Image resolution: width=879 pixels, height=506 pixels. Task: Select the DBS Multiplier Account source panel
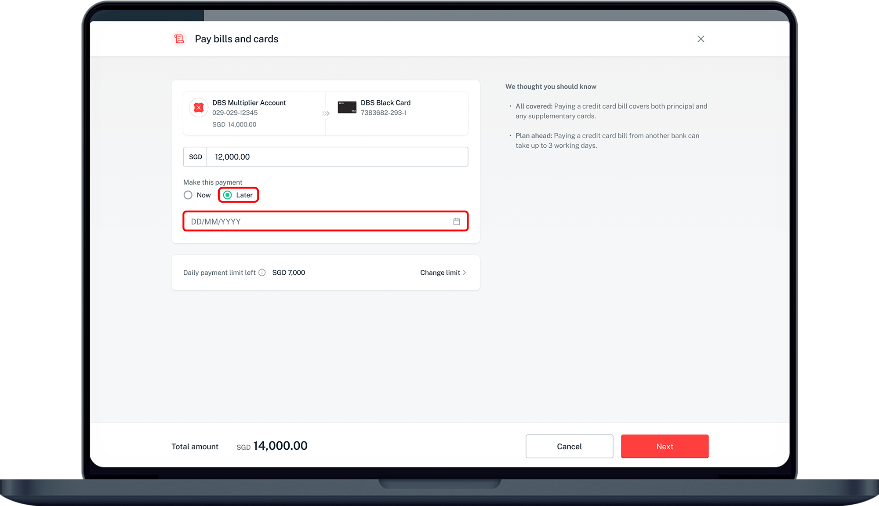(255, 113)
